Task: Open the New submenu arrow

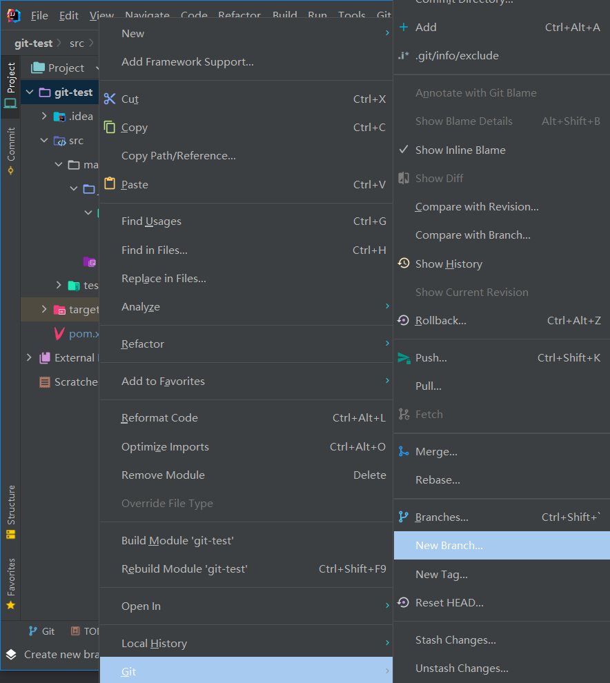Action: pyautogui.click(x=387, y=33)
